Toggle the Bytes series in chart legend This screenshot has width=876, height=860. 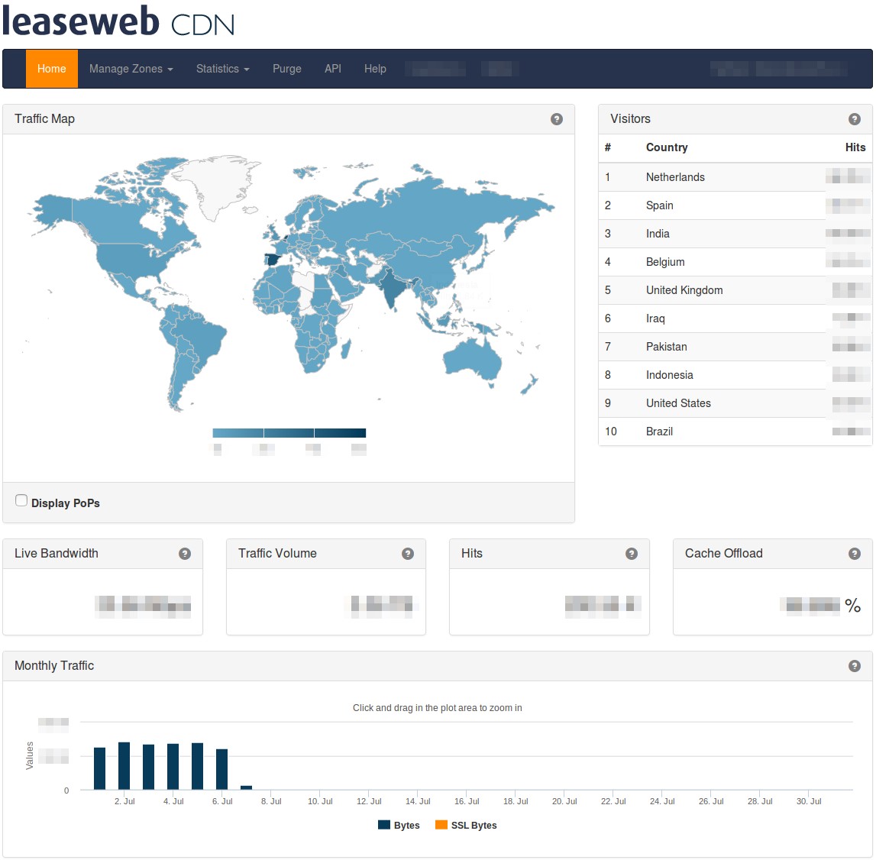(399, 825)
